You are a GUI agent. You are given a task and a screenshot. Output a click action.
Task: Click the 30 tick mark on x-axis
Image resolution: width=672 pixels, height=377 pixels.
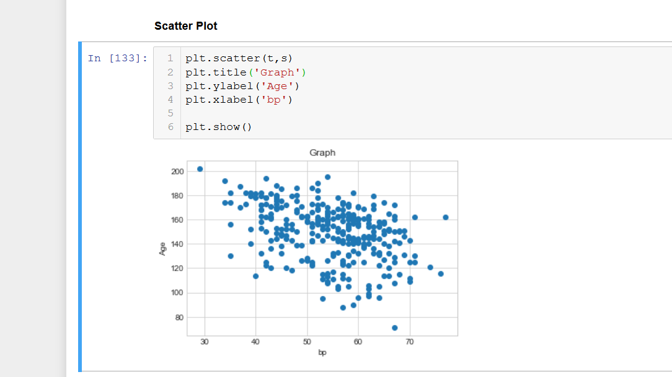205,341
